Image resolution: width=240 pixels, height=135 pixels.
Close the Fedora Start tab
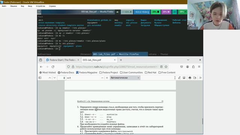pyautogui.click(x=78, y=60)
